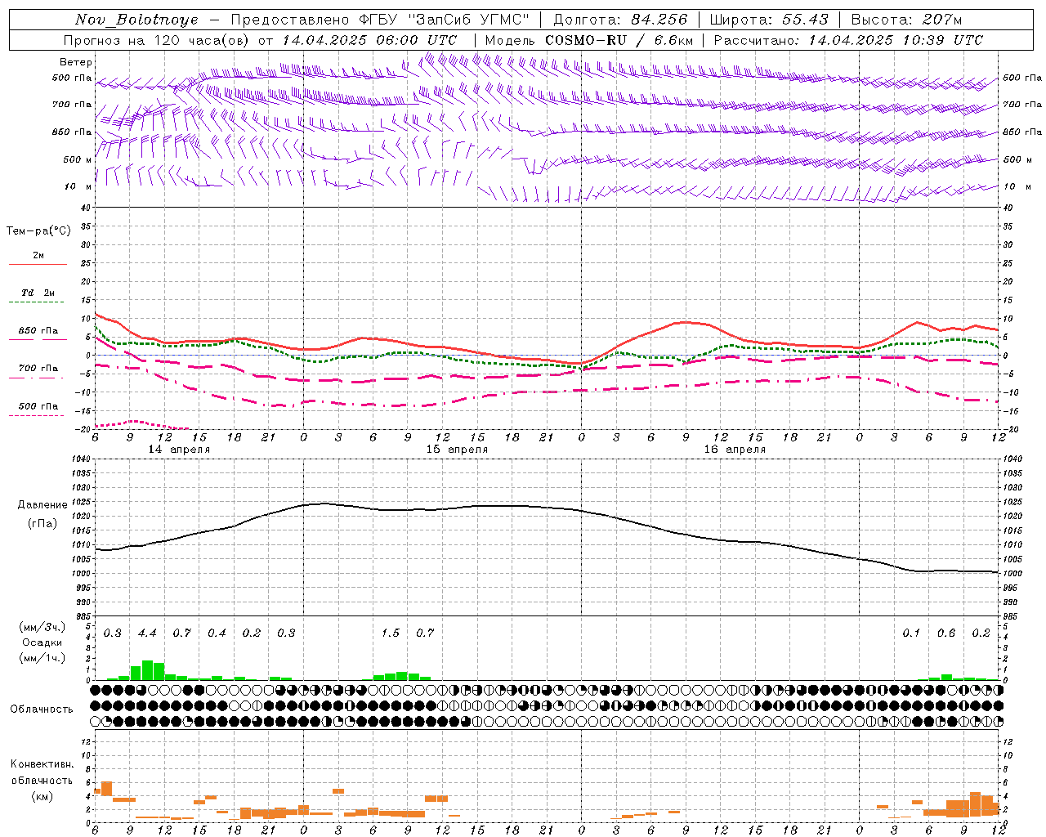Click the Конвективн. panel label
The width and height of the screenshot is (1046, 837).
click(42, 764)
